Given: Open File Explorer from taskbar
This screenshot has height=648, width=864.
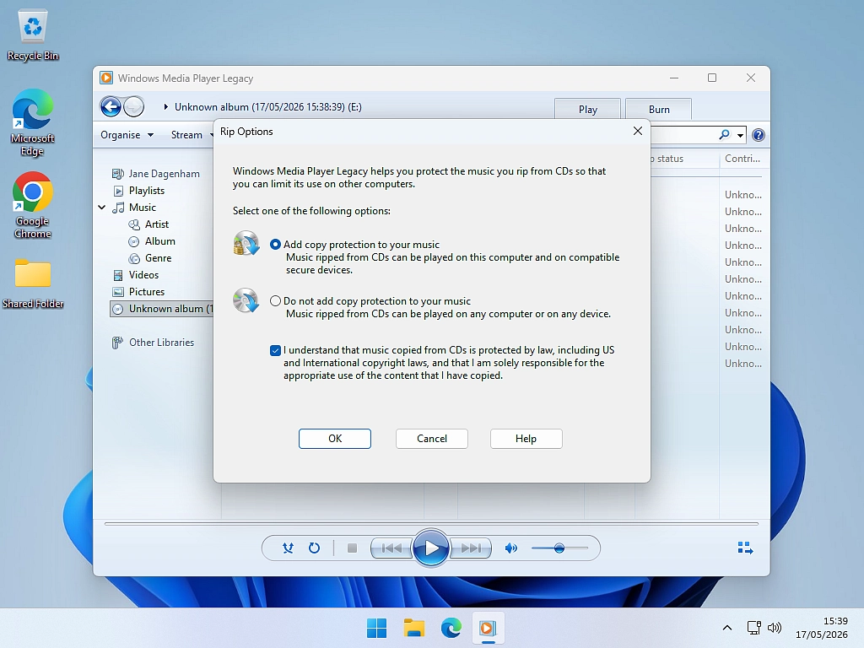Looking at the screenshot, I should pos(413,628).
